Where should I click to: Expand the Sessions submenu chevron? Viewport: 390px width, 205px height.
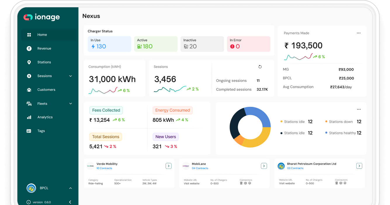pyautogui.click(x=70, y=76)
